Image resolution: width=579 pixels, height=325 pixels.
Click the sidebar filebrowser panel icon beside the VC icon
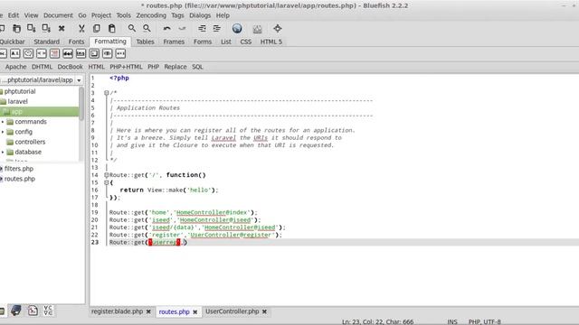tap(33, 311)
